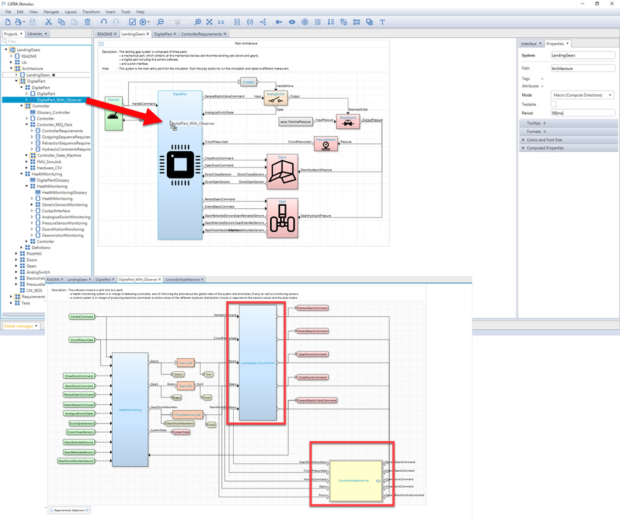Click the open/export file icon

coord(18,22)
